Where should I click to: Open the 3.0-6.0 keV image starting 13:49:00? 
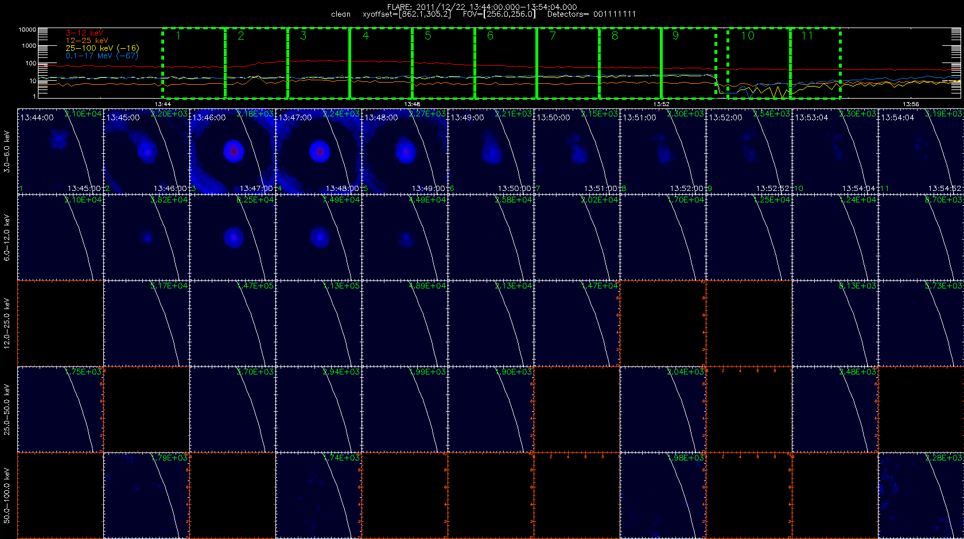point(491,151)
